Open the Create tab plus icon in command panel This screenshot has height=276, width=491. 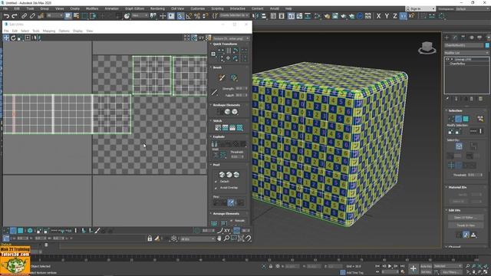(x=447, y=38)
